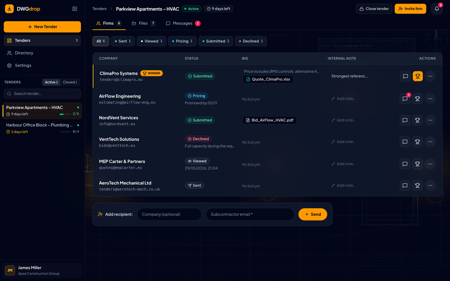The width and height of the screenshot is (450, 281).
Task: Mark AeroTech Mechanical Ltd as winner
Action: [417, 186]
